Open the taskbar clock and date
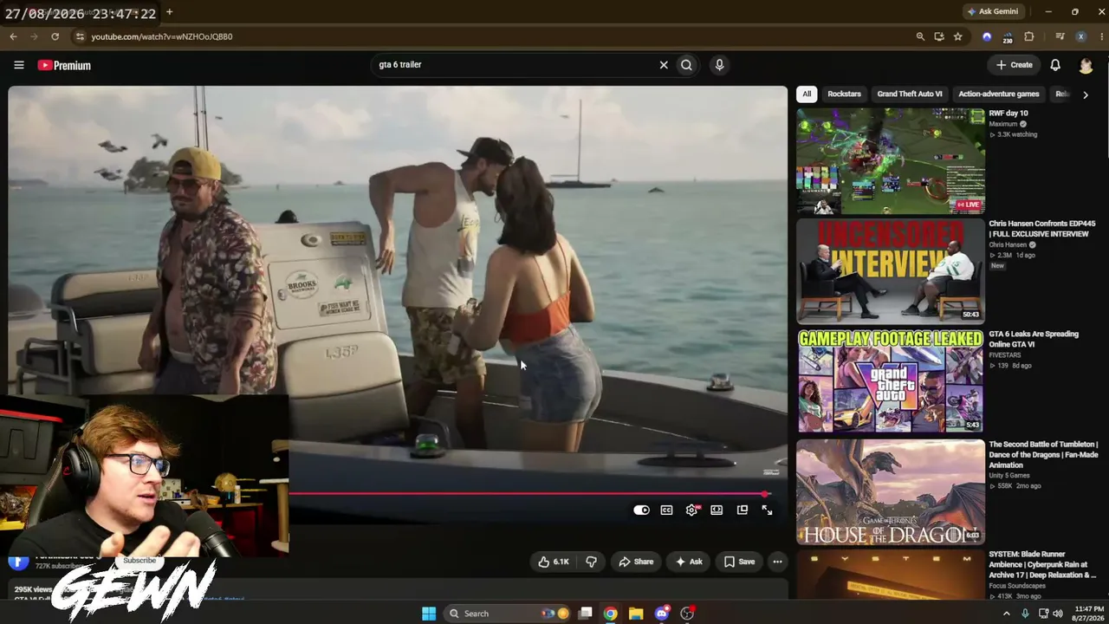1109x624 pixels. coord(1087,614)
